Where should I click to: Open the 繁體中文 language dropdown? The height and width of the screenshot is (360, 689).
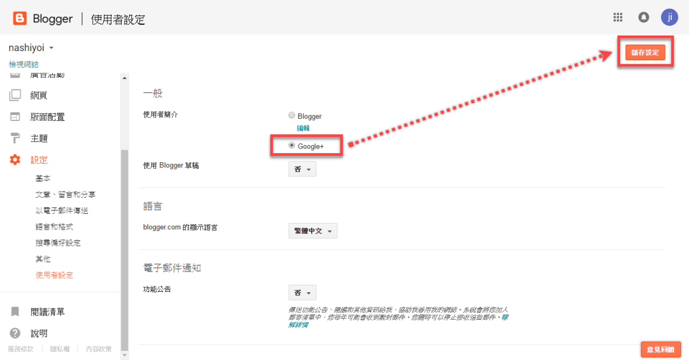(313, 231)
